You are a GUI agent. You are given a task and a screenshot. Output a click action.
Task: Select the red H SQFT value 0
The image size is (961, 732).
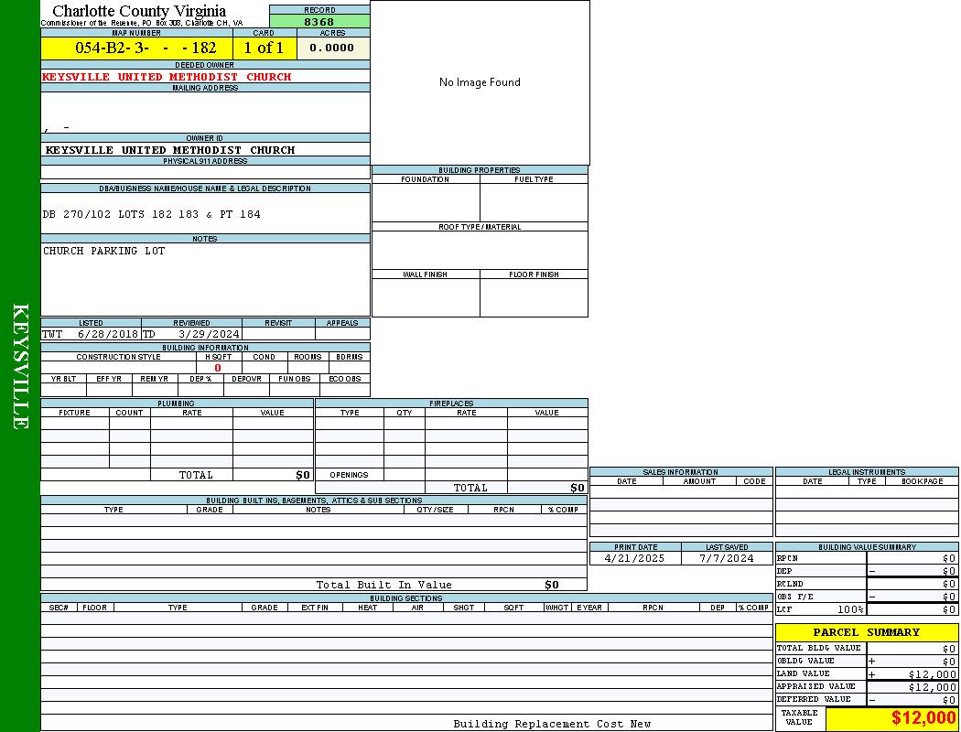[x=218, y=368]
